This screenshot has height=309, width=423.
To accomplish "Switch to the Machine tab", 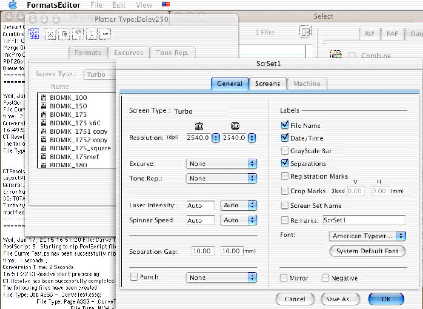I will [307, 84].
